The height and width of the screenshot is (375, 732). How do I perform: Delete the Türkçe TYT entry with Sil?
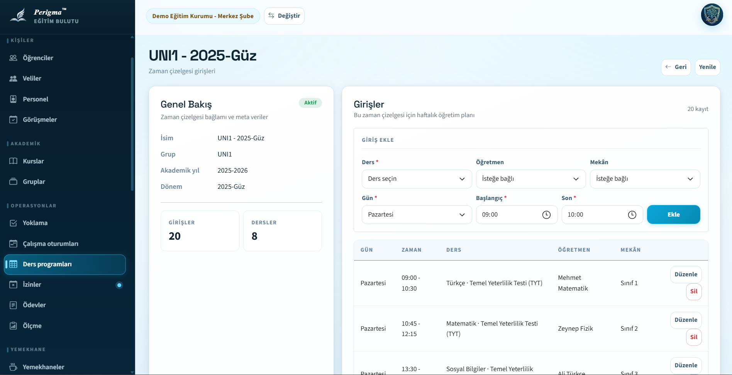click(x=693, y=291)
